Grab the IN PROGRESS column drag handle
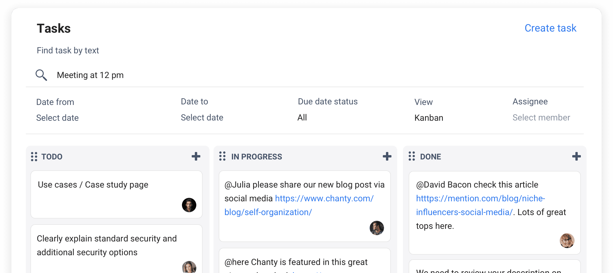This screenshot has height=273, width=613. [x=222, y=156]
